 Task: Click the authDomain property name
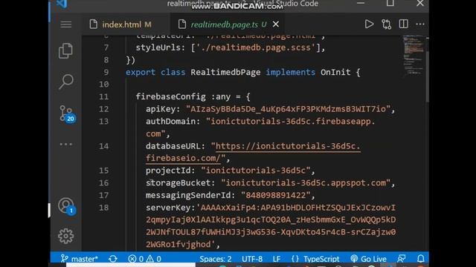click(x=170, y=122)
